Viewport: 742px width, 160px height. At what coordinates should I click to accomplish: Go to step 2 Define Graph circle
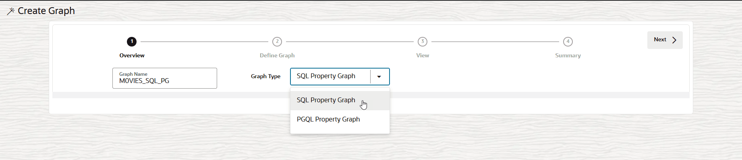277,41
